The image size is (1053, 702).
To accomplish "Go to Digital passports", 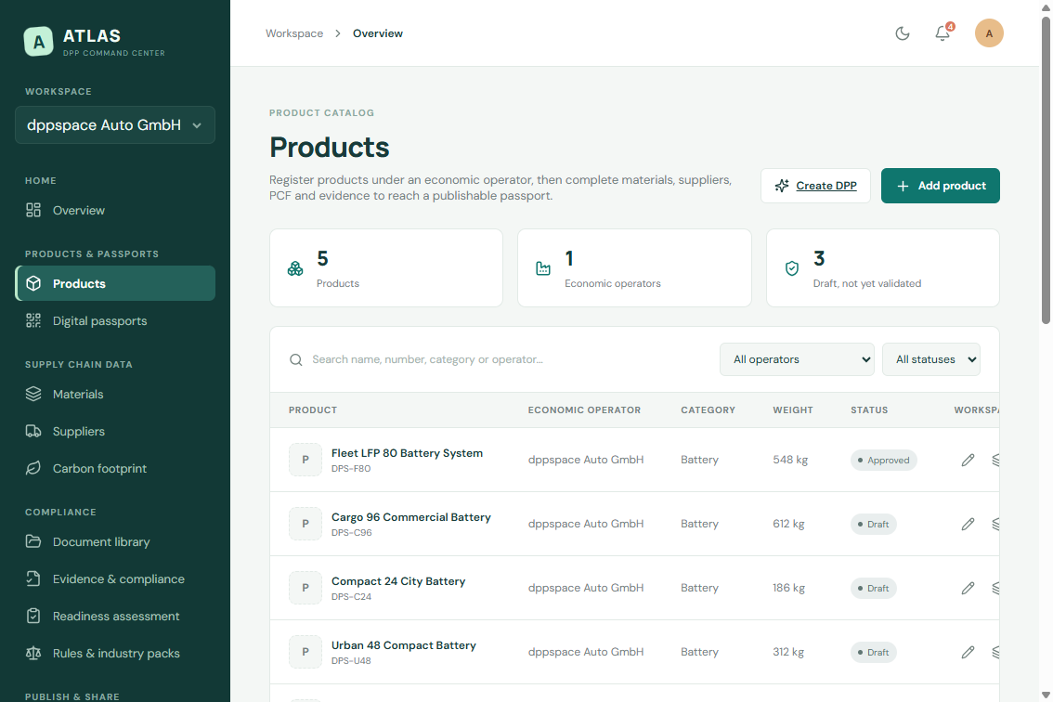I will point(115,321).
